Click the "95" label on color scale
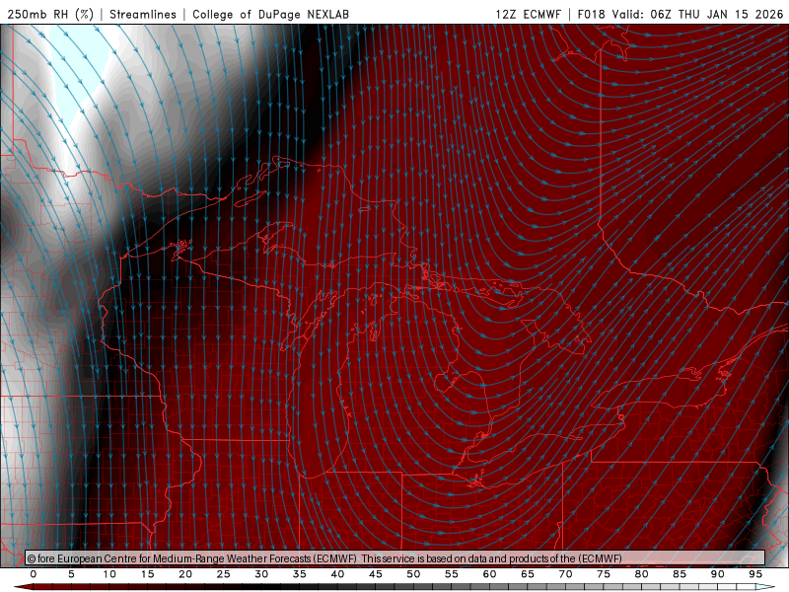Screen dimensions: 789x592 pyautogui.click(x=755, y=574)
